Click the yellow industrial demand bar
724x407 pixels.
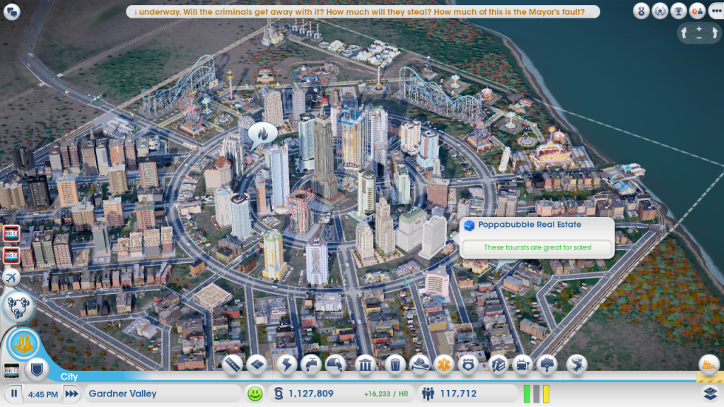(547, 394)
